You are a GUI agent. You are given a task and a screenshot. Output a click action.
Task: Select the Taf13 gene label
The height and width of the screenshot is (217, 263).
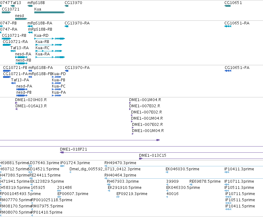[x=16, y=3]
